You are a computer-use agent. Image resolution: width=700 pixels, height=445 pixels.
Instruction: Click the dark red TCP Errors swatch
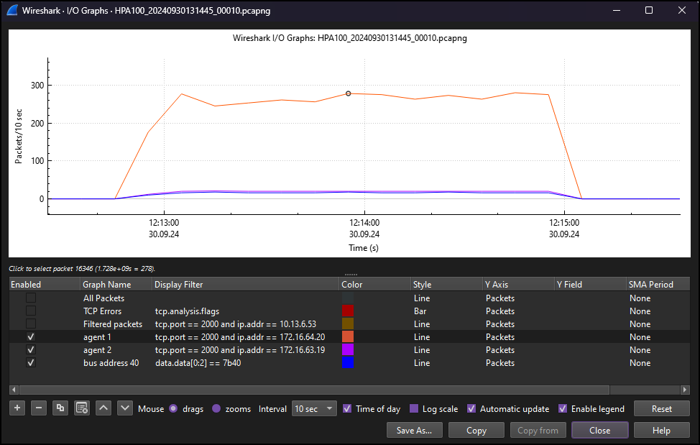coord(347,311)
